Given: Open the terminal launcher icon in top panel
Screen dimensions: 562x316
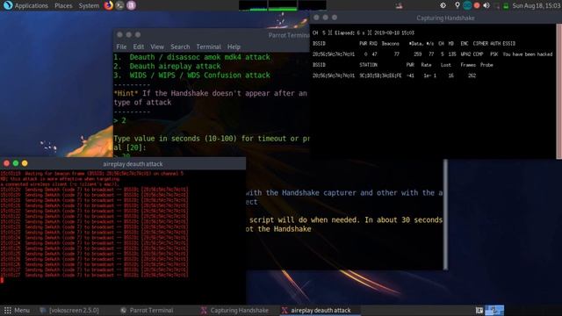Looking at the screenshot, I should [119, 5].
